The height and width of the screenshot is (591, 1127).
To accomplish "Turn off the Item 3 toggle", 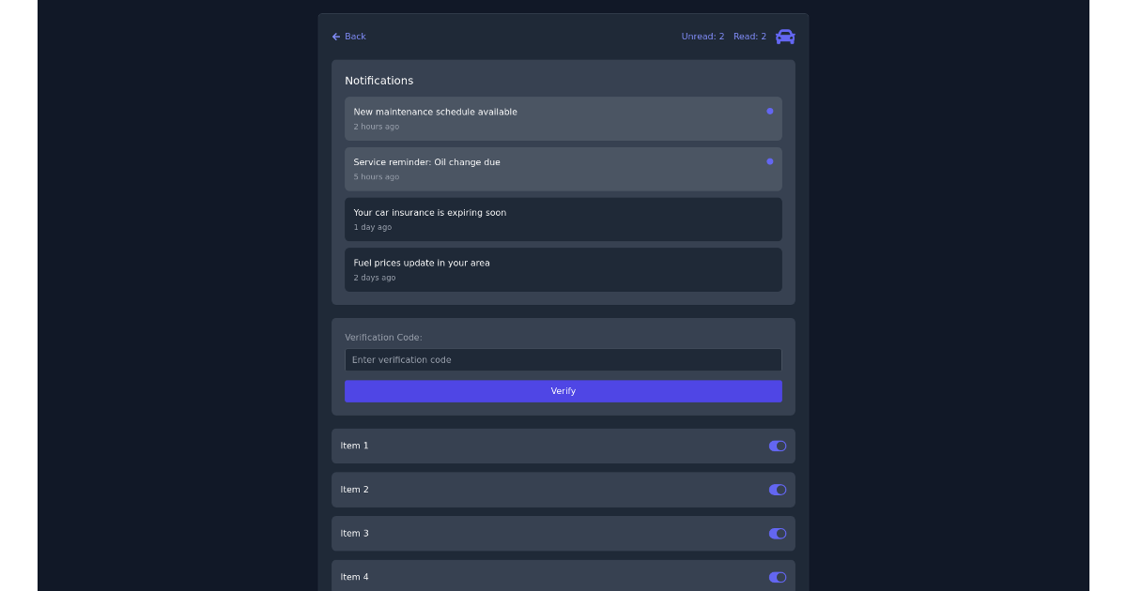I will click(777, 533).
